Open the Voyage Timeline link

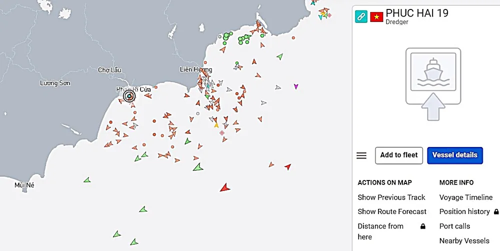pos(465,197)
